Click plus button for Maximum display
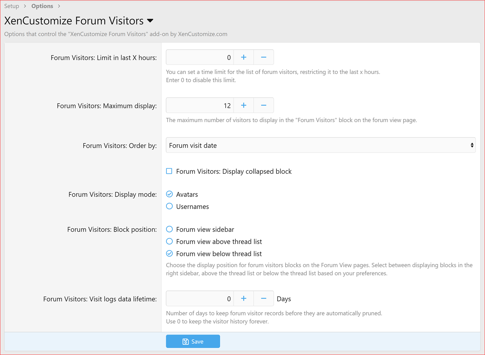The image size is (485, 355). 243,105
